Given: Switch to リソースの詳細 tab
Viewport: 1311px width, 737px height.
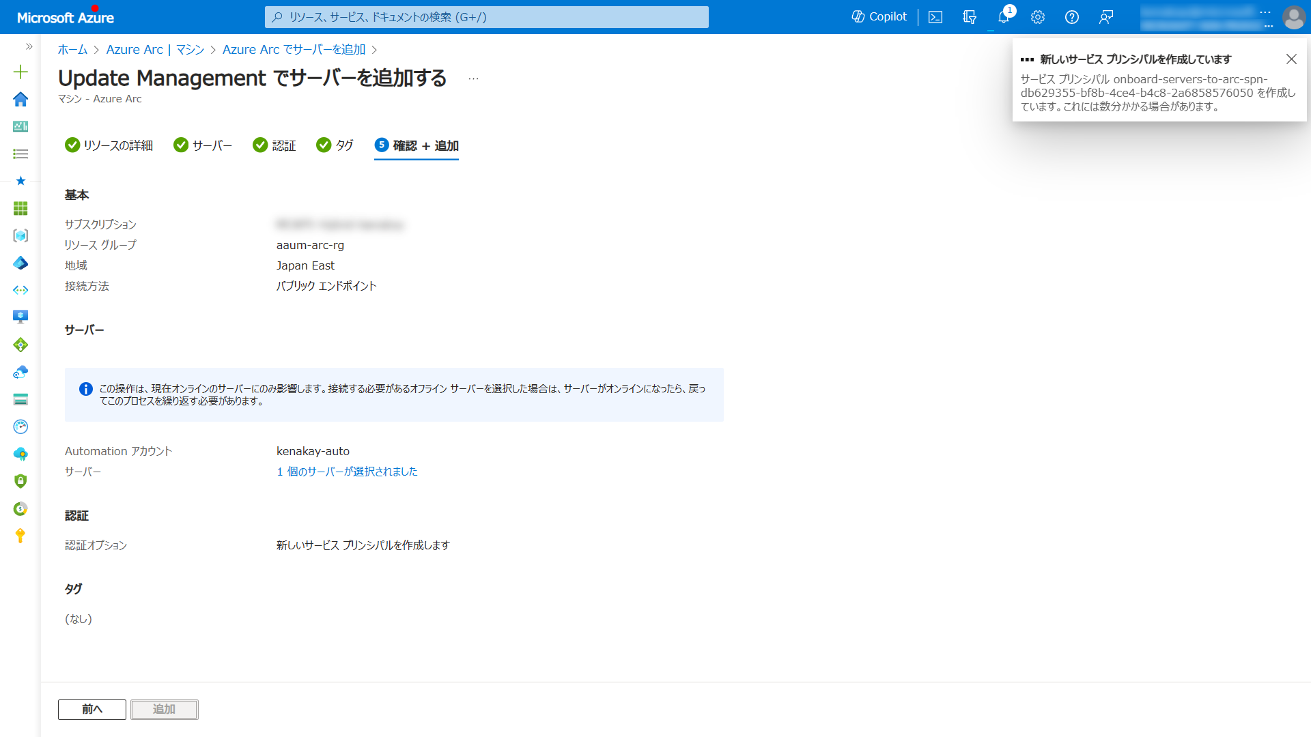Looking at the screenshot, I should point(109,145).
